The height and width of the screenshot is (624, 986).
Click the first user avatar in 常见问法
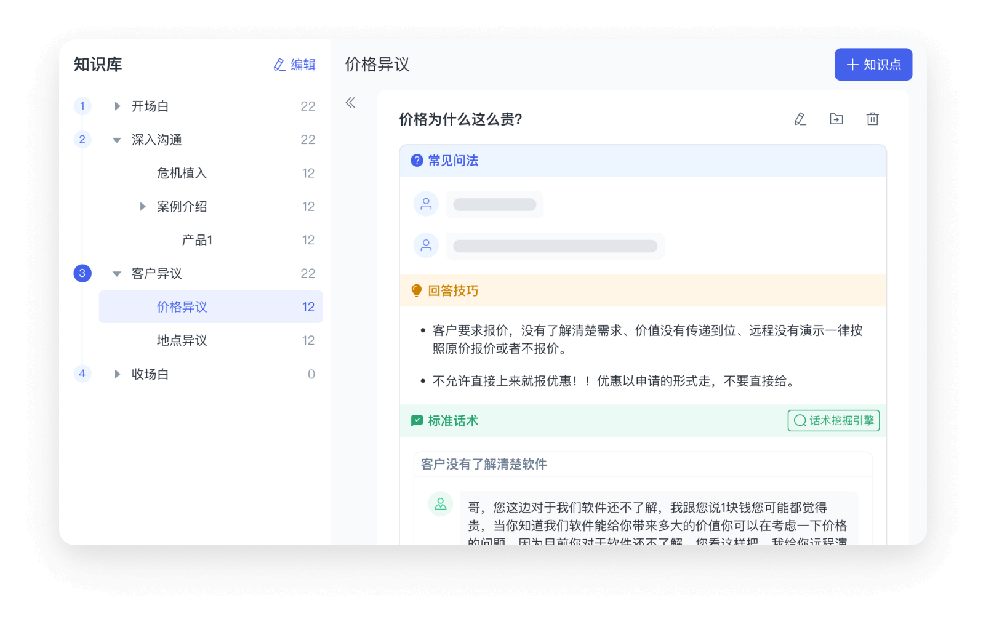(426, 204)
